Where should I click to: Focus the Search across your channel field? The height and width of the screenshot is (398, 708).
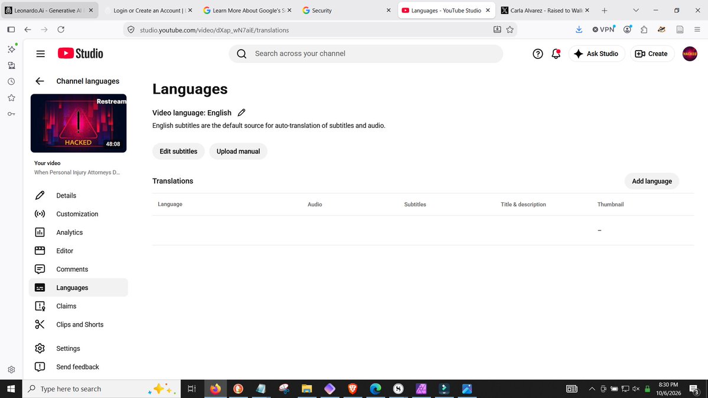click(x=366, y=54)
